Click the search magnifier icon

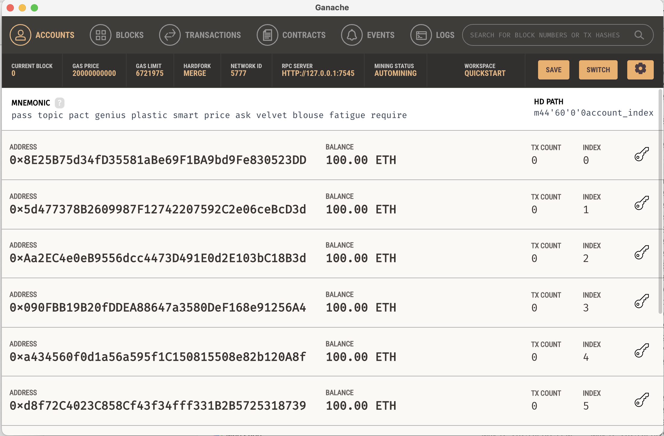(x=639, y=35)
